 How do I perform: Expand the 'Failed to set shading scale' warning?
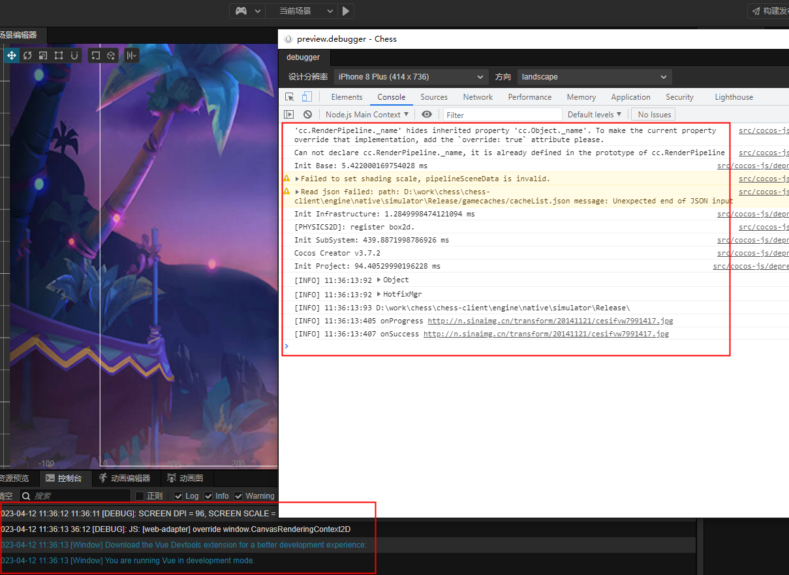click(x=298, y=179)
